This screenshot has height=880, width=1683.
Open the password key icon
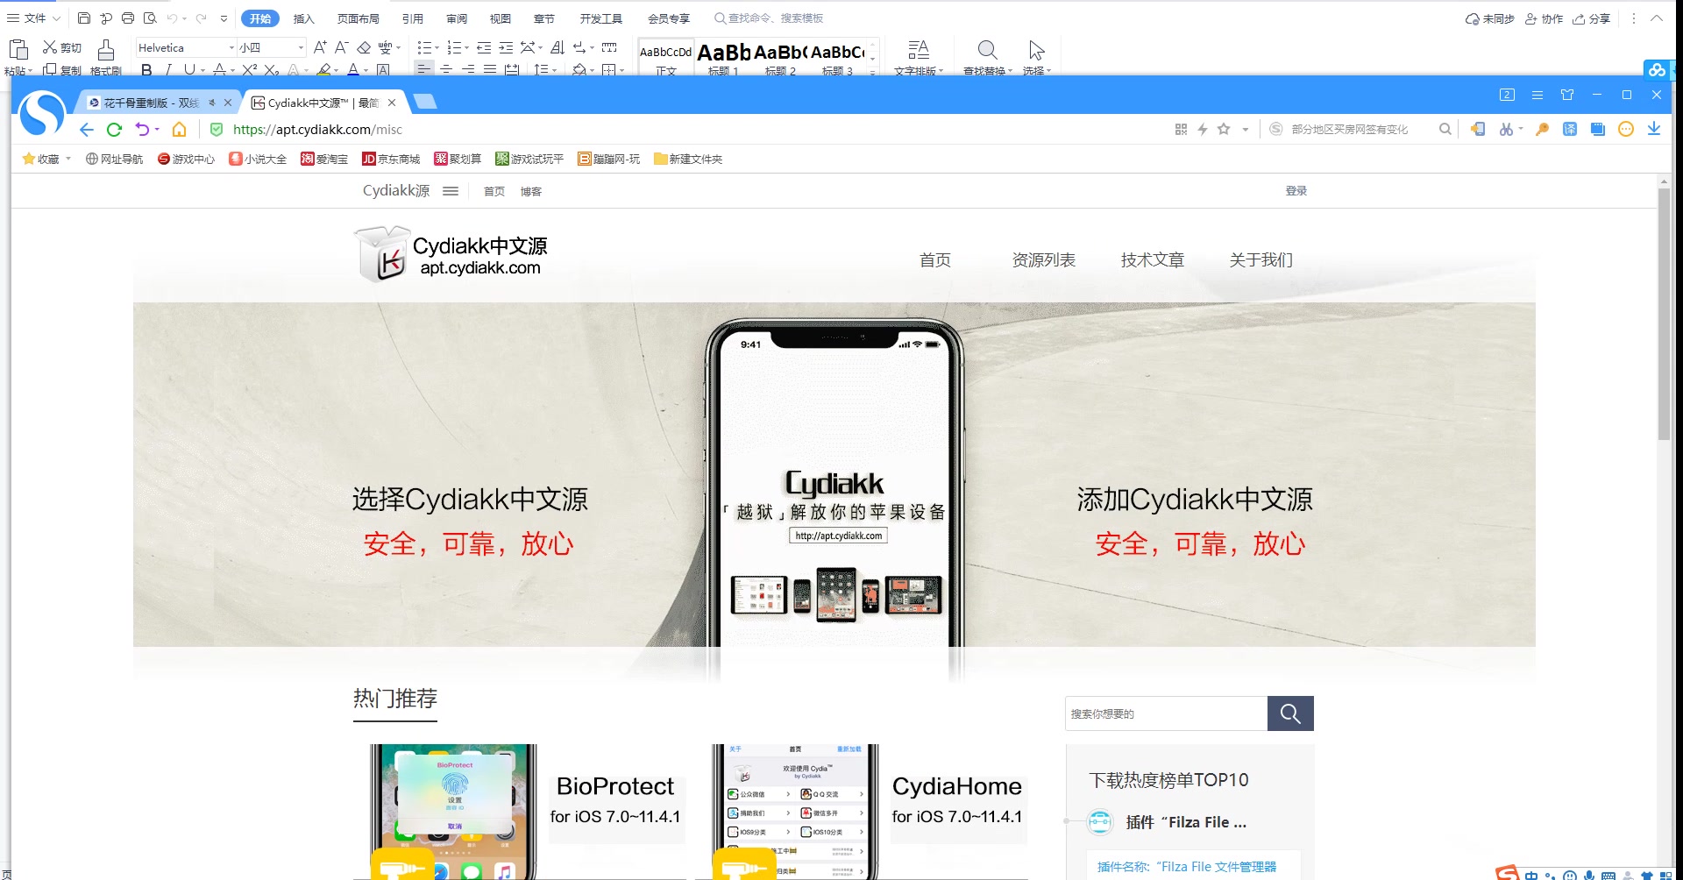pyautogui.click(x=1541, y=129)
